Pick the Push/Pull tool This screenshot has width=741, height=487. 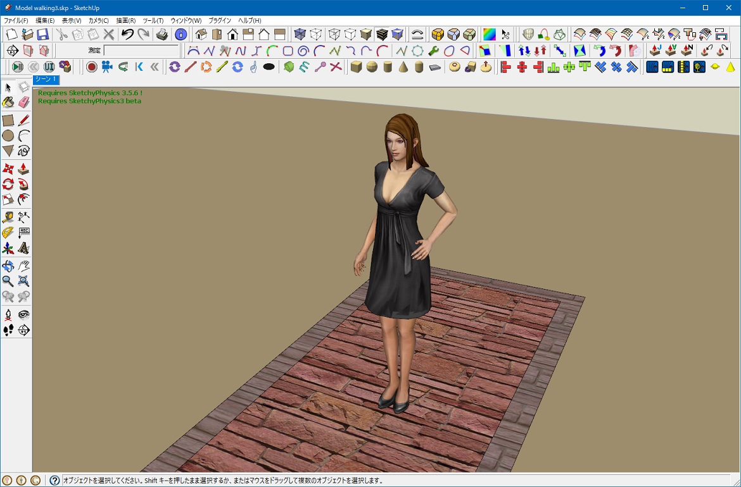[x=24, y=169]
